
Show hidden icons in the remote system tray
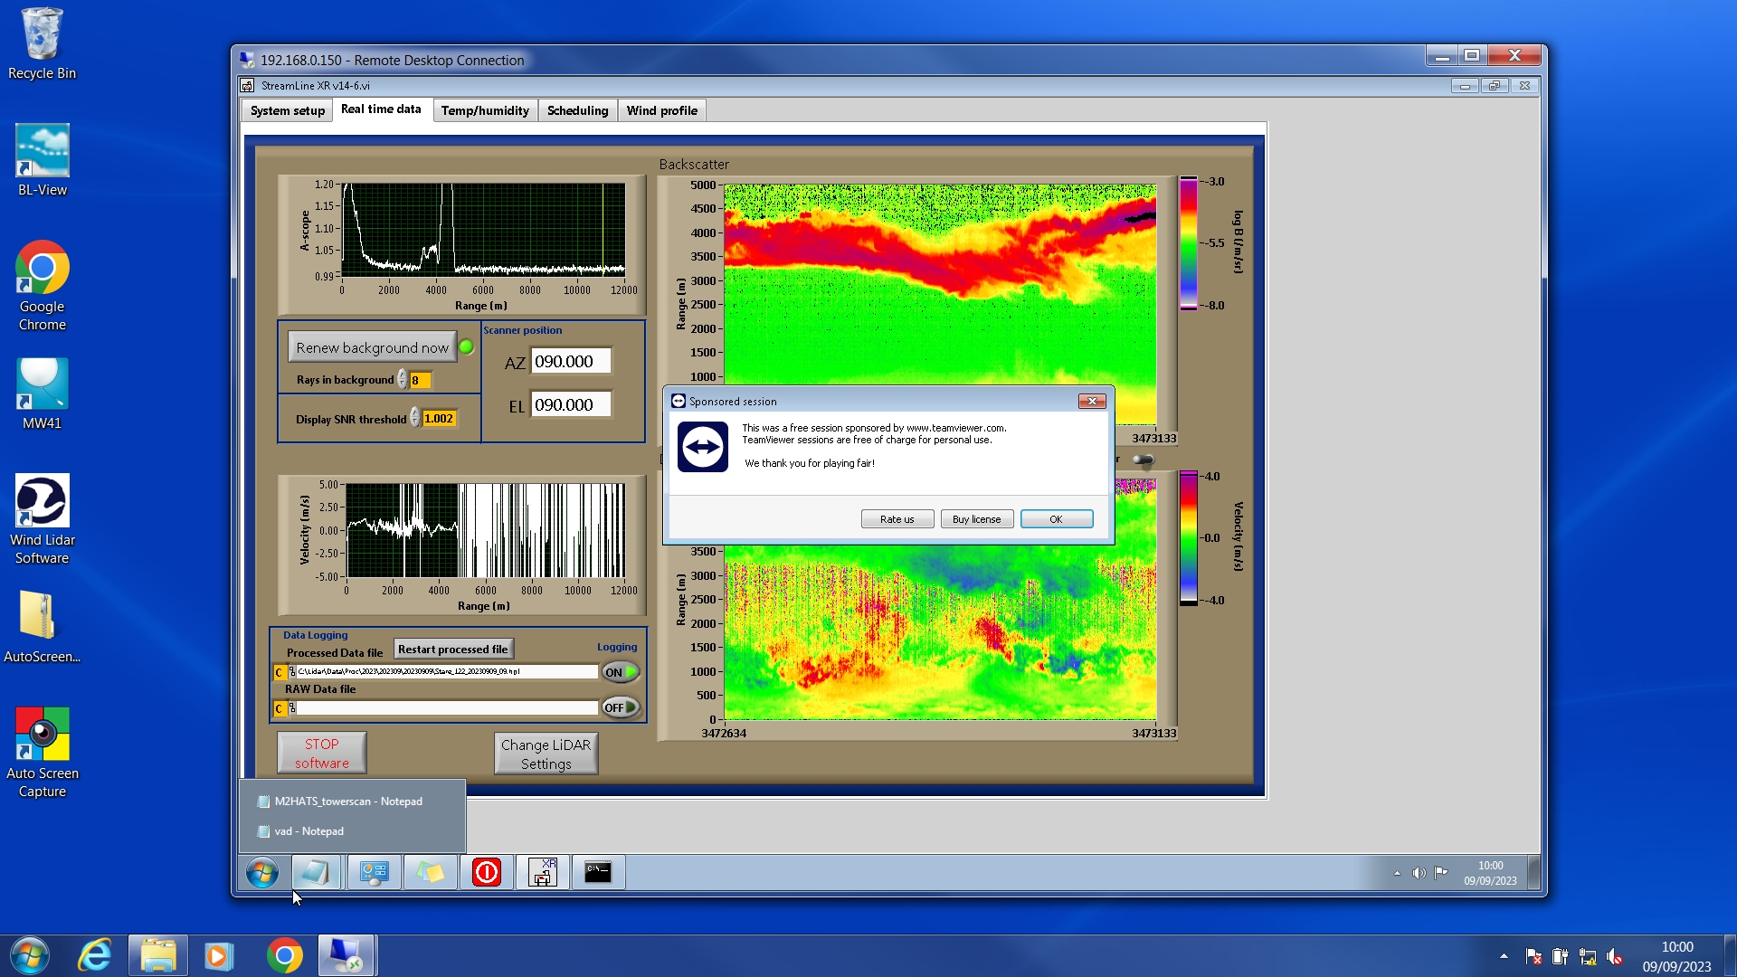pos(1397,873)
